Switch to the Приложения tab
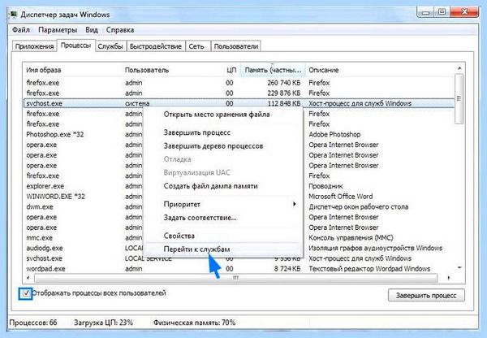Image resolution: width=487 pixels, height=338 pixels. [34, 46]
